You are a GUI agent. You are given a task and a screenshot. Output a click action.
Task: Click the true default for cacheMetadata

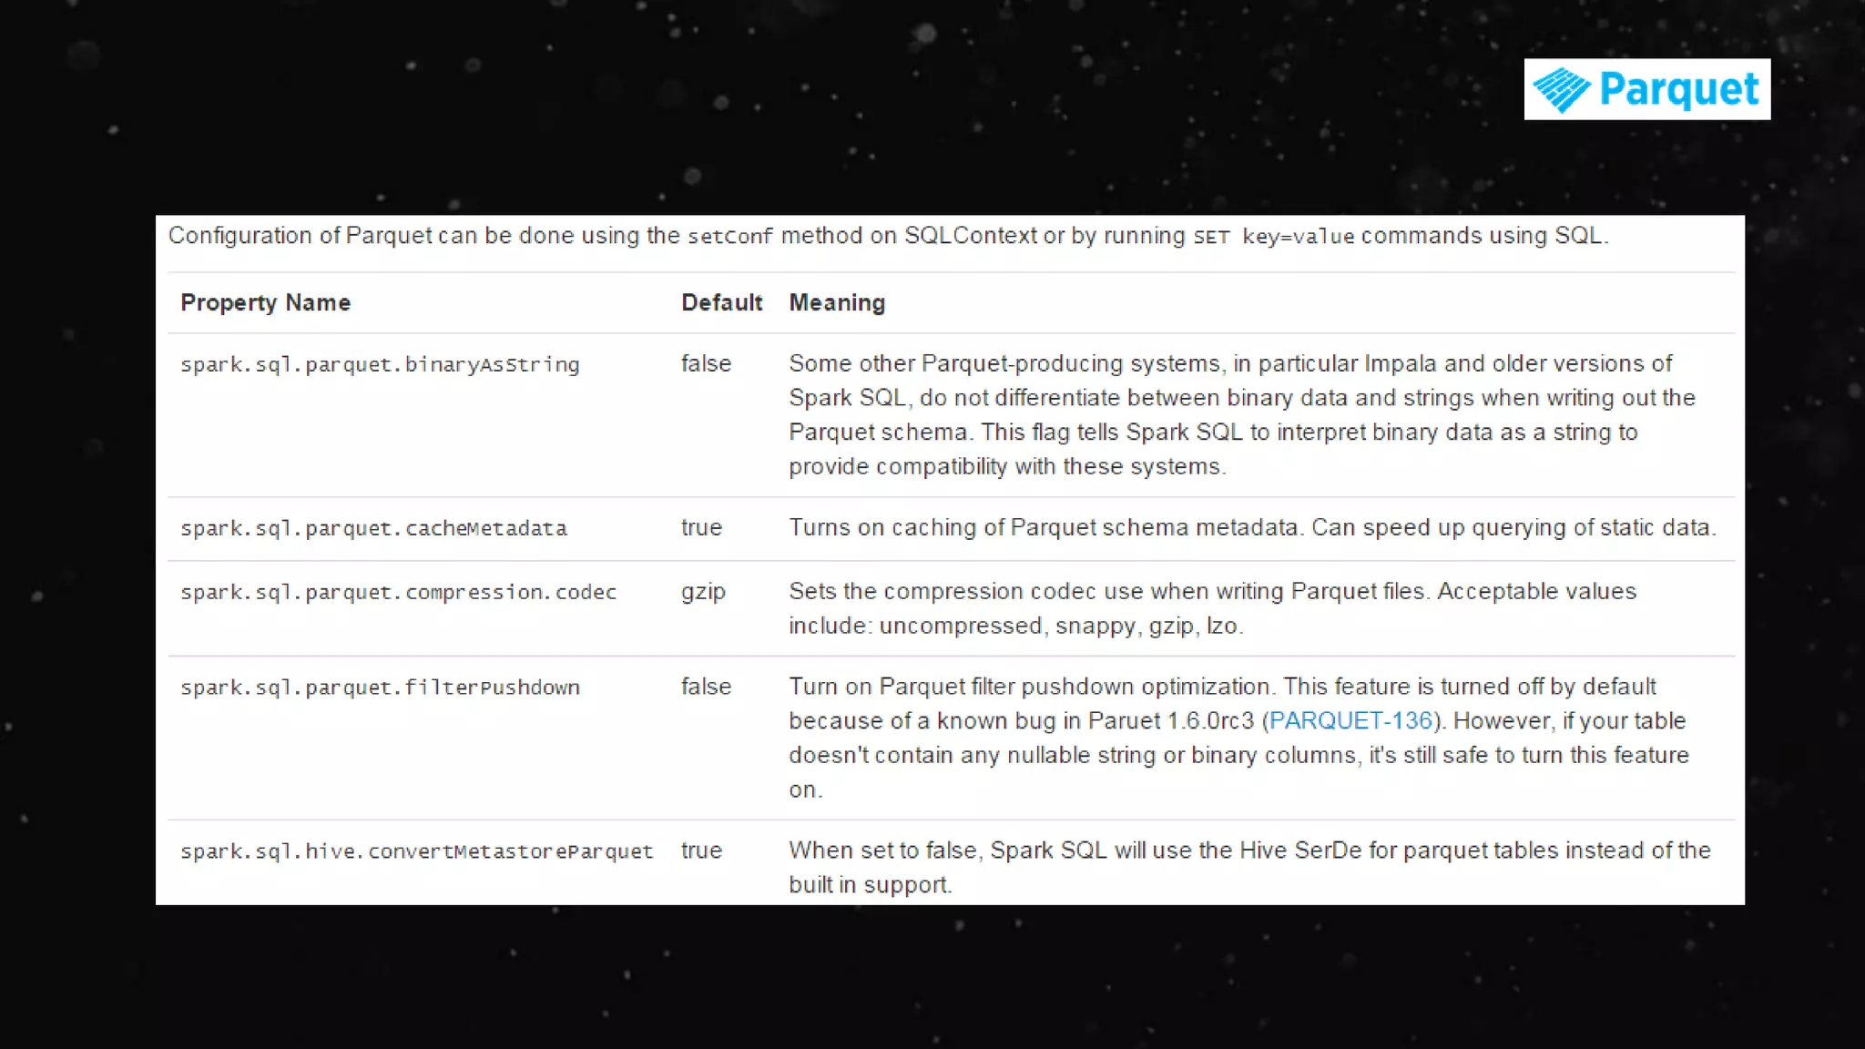point(701,528)
